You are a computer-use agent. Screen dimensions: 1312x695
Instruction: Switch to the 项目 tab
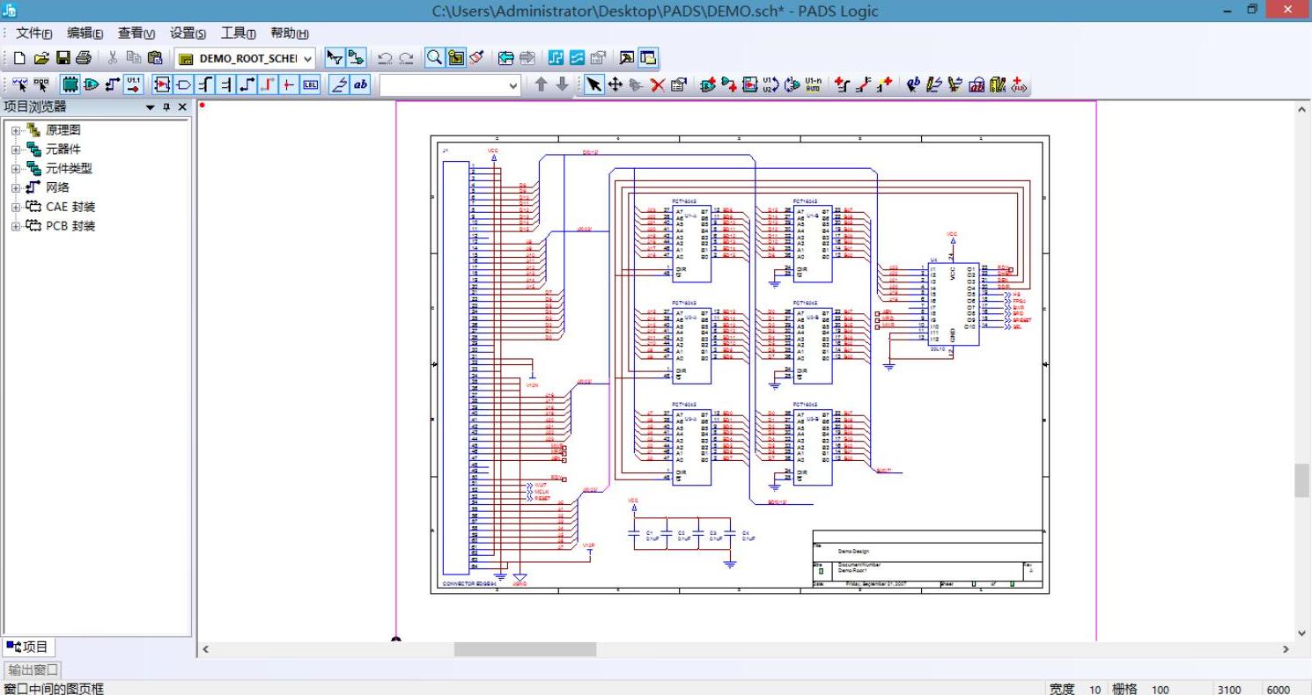(x=27, y=647)
